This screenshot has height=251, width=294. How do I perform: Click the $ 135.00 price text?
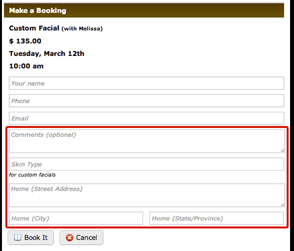[x=25, y=41]
